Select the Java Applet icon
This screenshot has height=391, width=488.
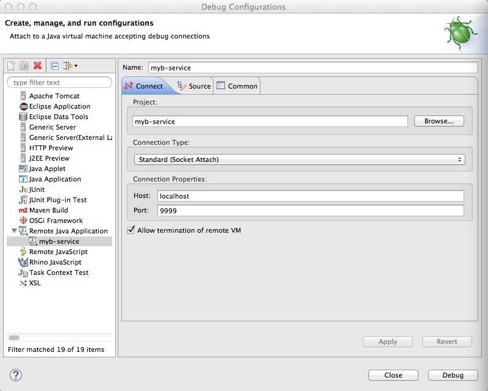click(x=23, y=169)
